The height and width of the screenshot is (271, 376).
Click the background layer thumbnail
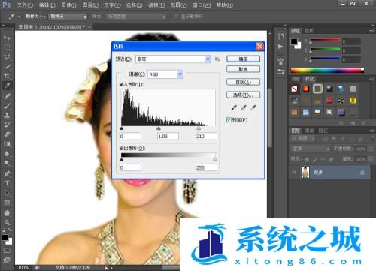pos(305,172)
